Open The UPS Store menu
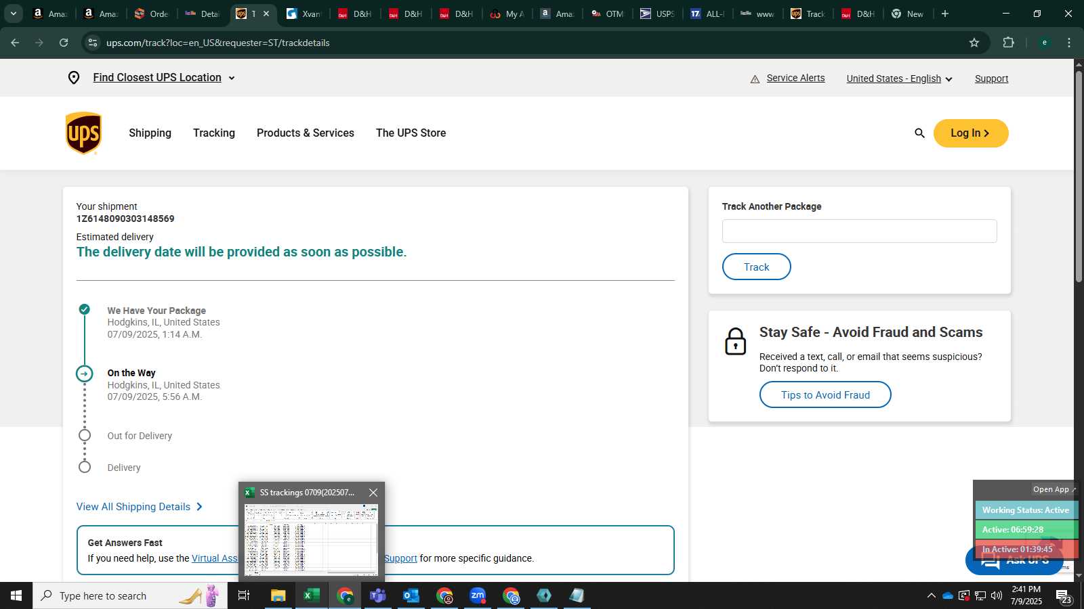Viewport: 1084px width, 609px height. [x=411, y=133]
